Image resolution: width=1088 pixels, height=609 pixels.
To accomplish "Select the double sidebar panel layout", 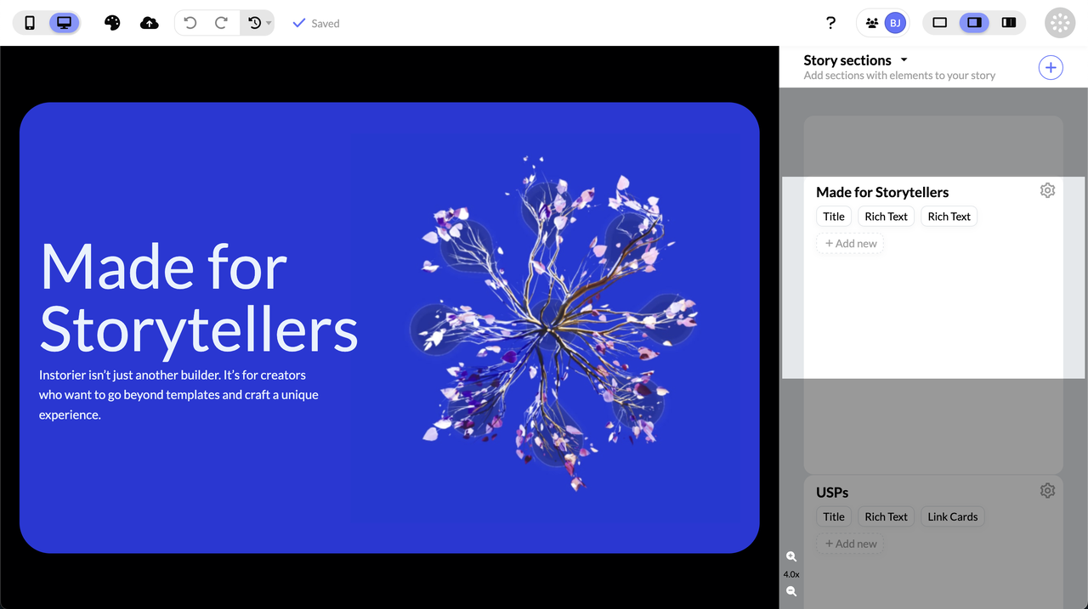I will tap(1009, 23).
